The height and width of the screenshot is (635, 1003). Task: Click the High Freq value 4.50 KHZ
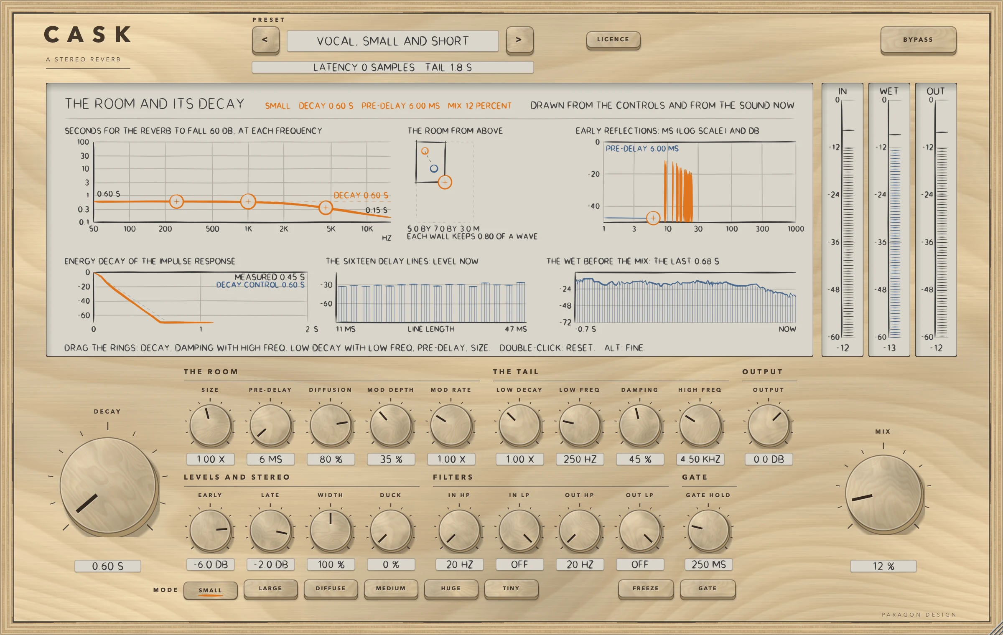(700, 459)
